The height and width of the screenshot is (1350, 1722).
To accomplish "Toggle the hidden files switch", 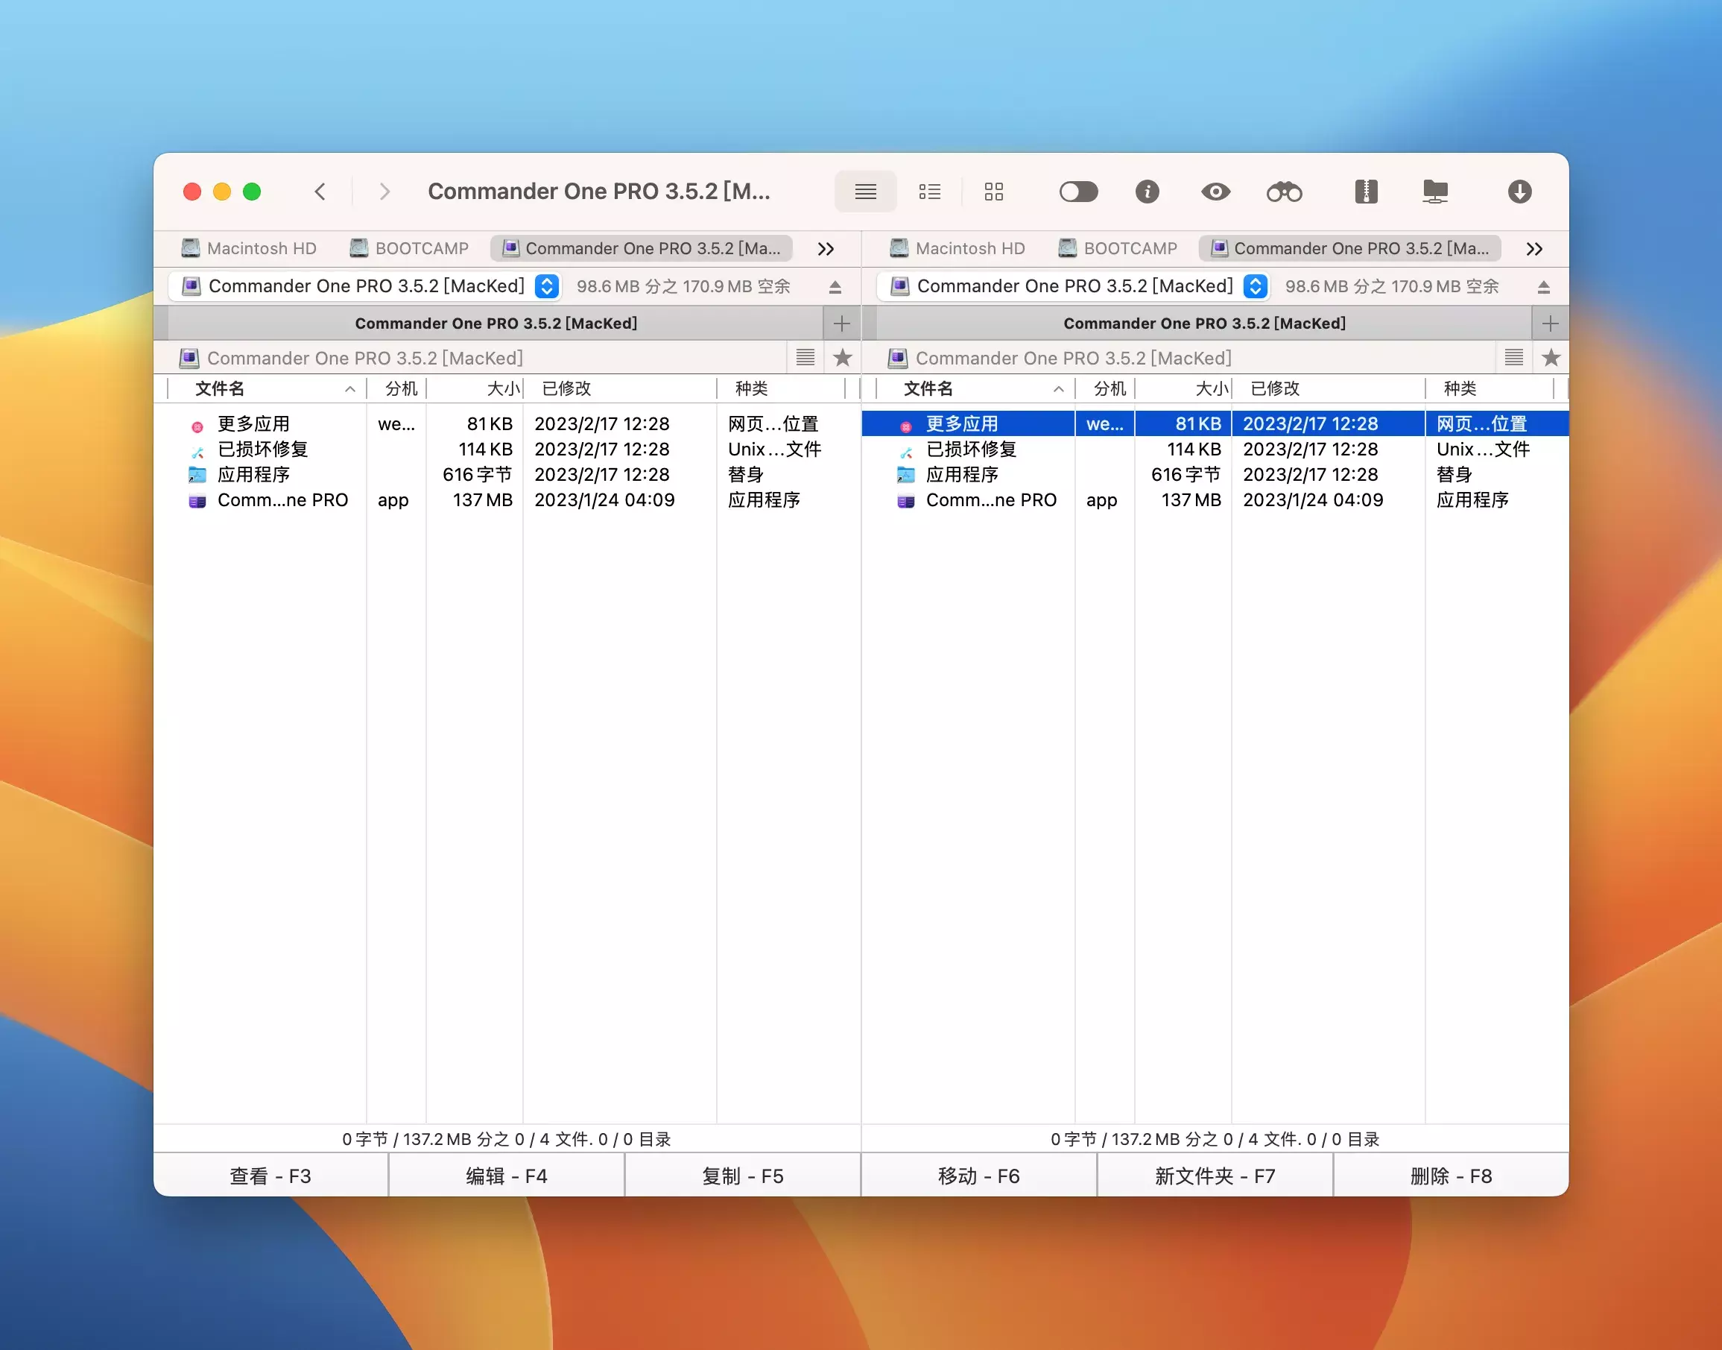I will 1078,192.
